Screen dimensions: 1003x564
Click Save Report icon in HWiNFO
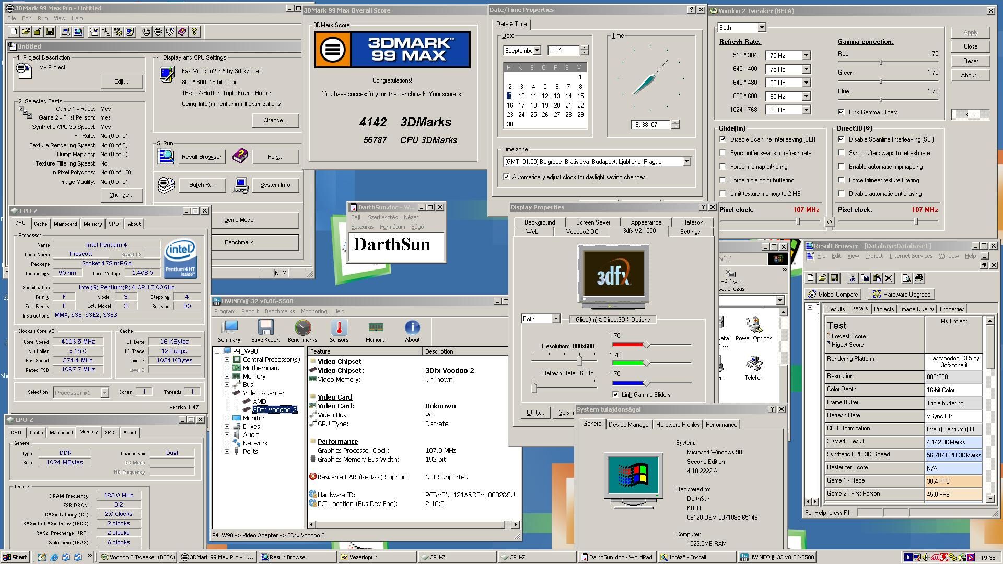[265, 331]
